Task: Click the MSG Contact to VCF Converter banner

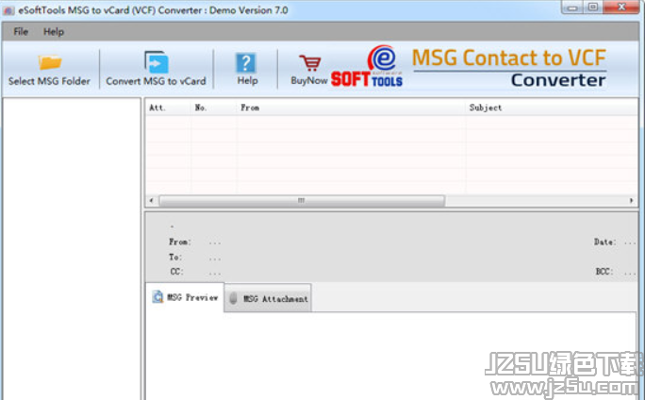Action: [x=509, y=68]
